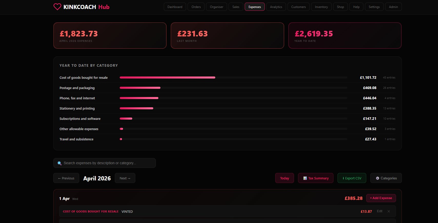Click the '45 entries' count

point(389,77)
